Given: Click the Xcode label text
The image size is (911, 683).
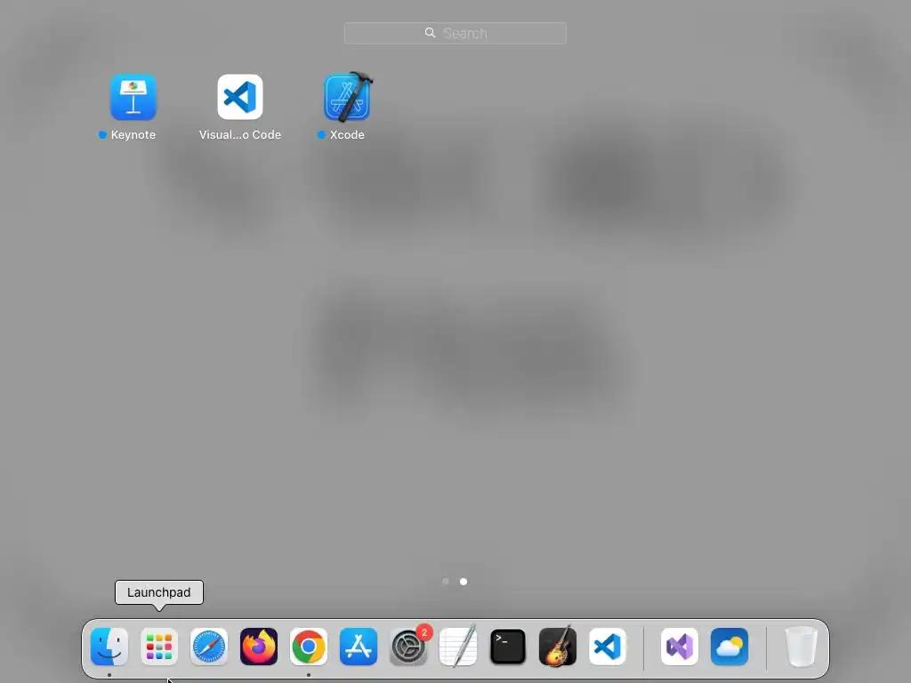Looking at the screenshot, I should [347, 135].
